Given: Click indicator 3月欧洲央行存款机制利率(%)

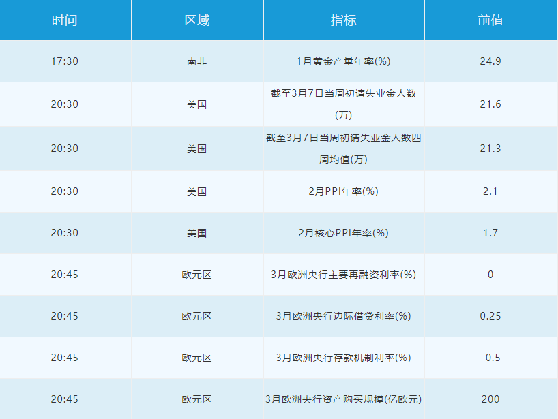Looking at the screenshot, I should click(x=343, y=358).
